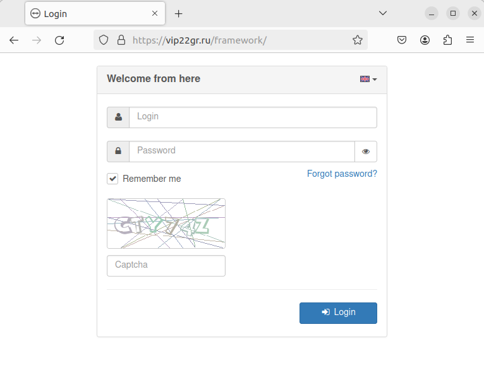Open the language flag dropdown
This screenshot has height=370, width=484.
pyautogui.click(x=368, y=79)
